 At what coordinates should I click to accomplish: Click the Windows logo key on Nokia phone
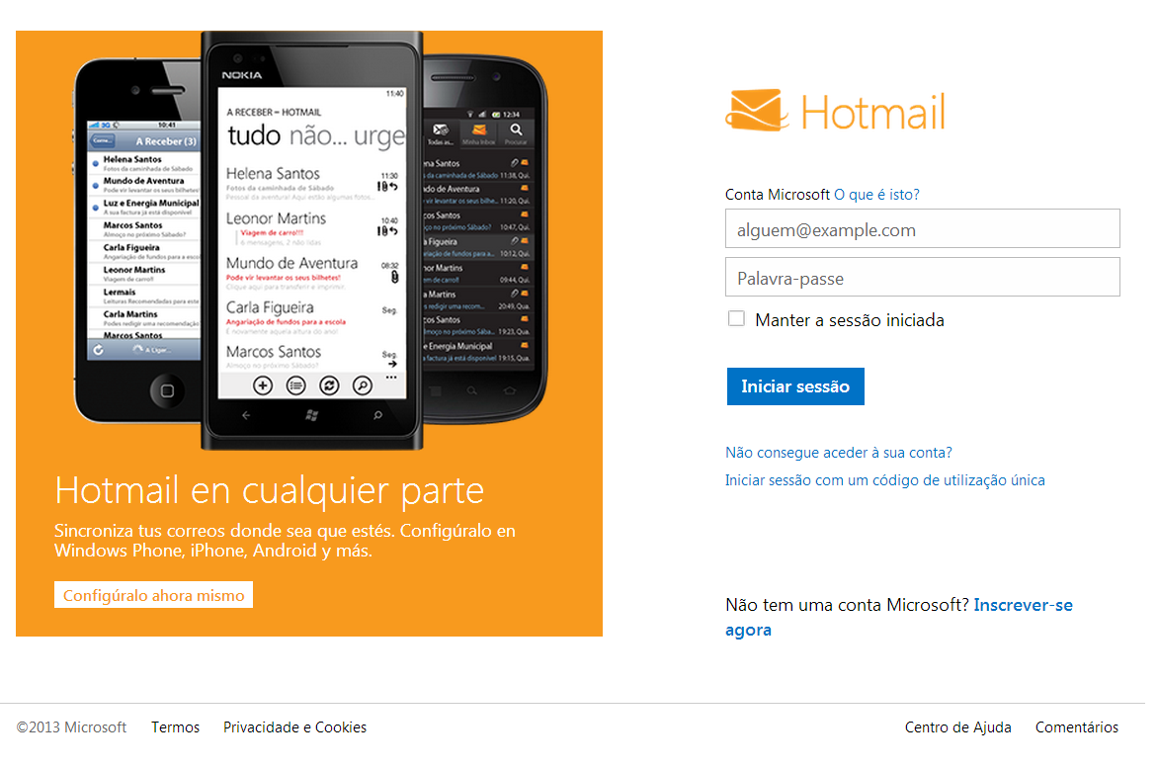coord(311,416)
